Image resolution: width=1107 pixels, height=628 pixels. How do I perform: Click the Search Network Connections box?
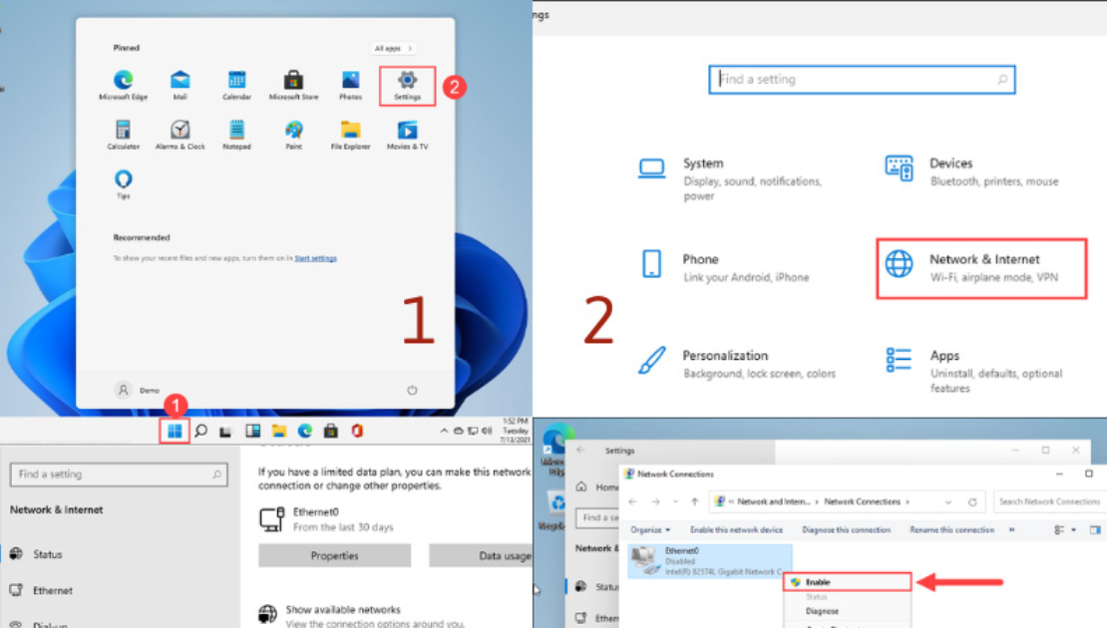1050,501
